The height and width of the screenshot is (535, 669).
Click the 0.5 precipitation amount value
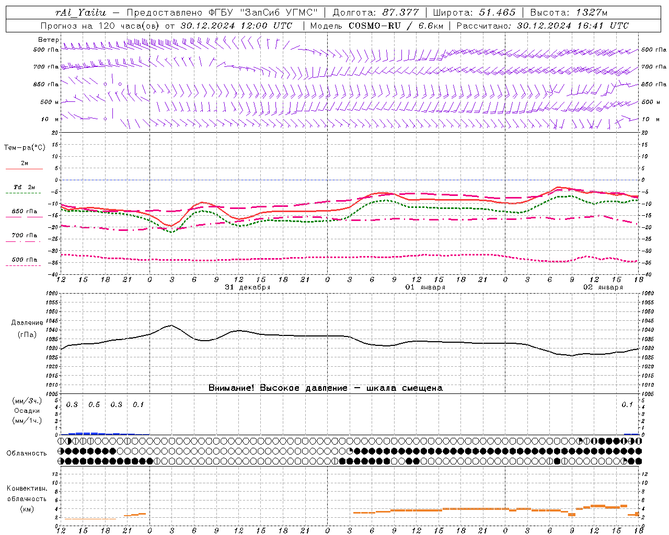94,405
